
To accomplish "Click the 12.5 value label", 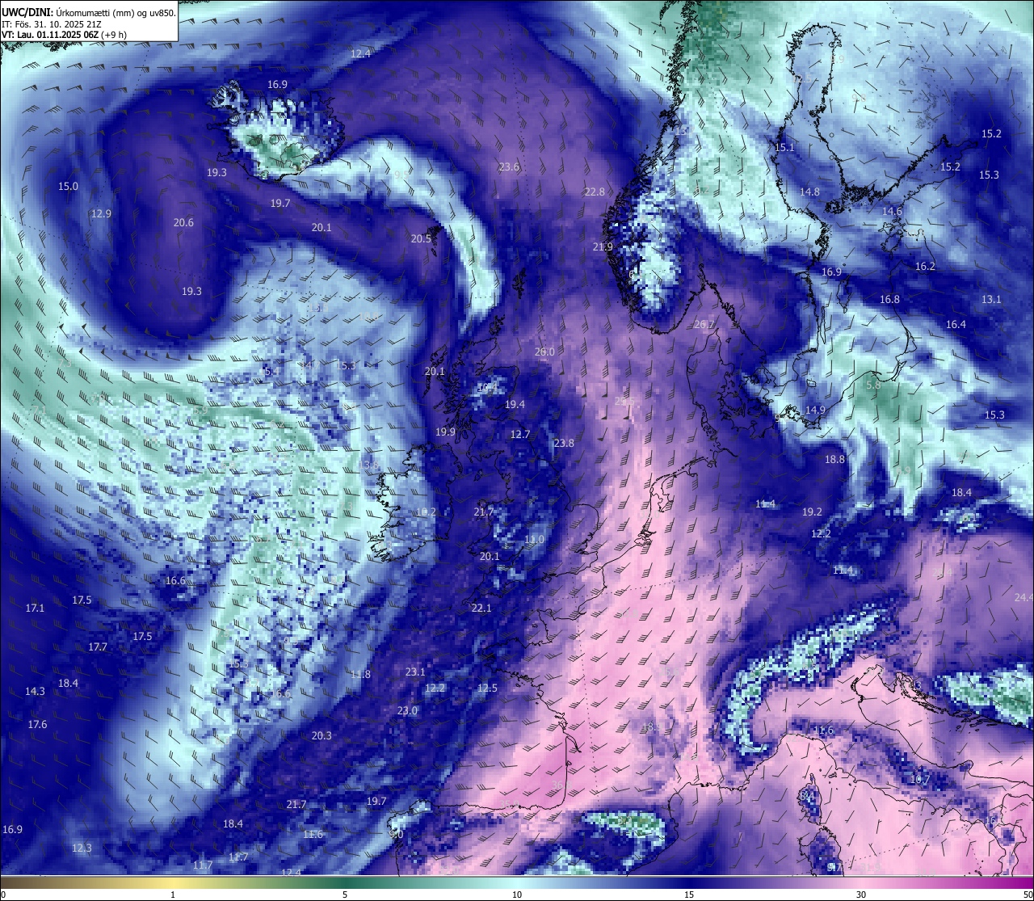I will click(x=487, y=688).
